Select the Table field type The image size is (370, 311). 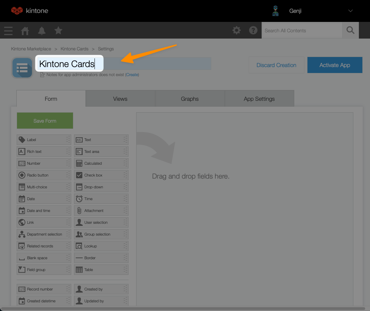click(x=101, y=269)
